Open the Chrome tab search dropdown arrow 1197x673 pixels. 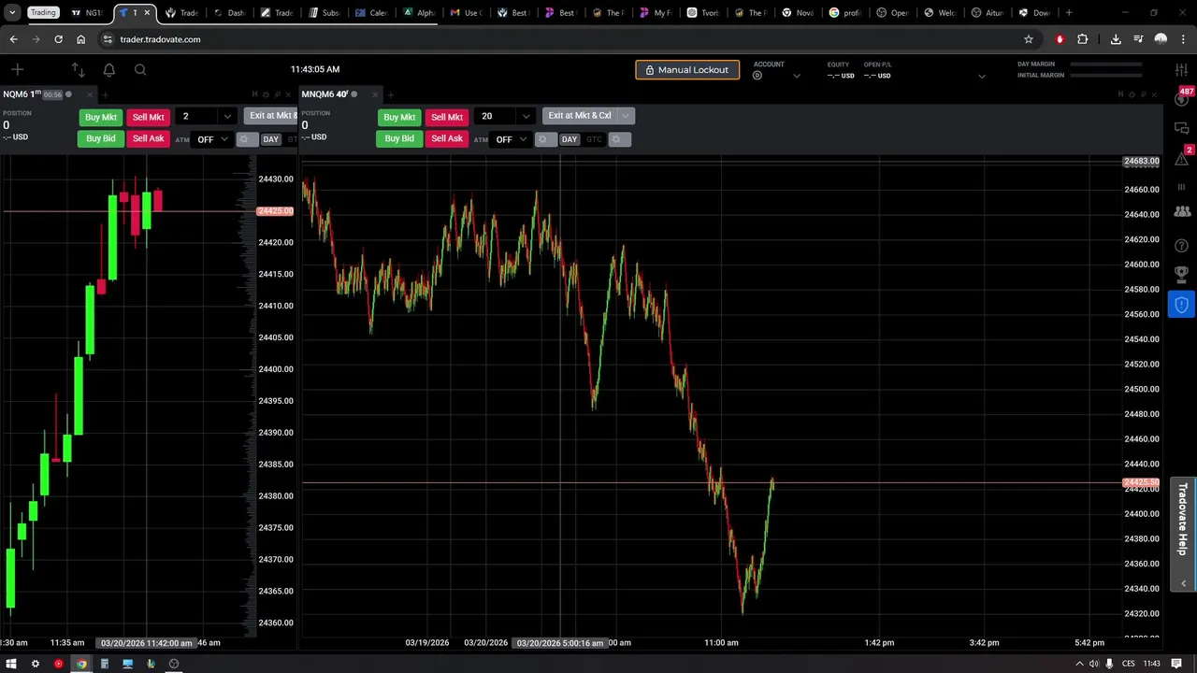(x=12, y=12)
